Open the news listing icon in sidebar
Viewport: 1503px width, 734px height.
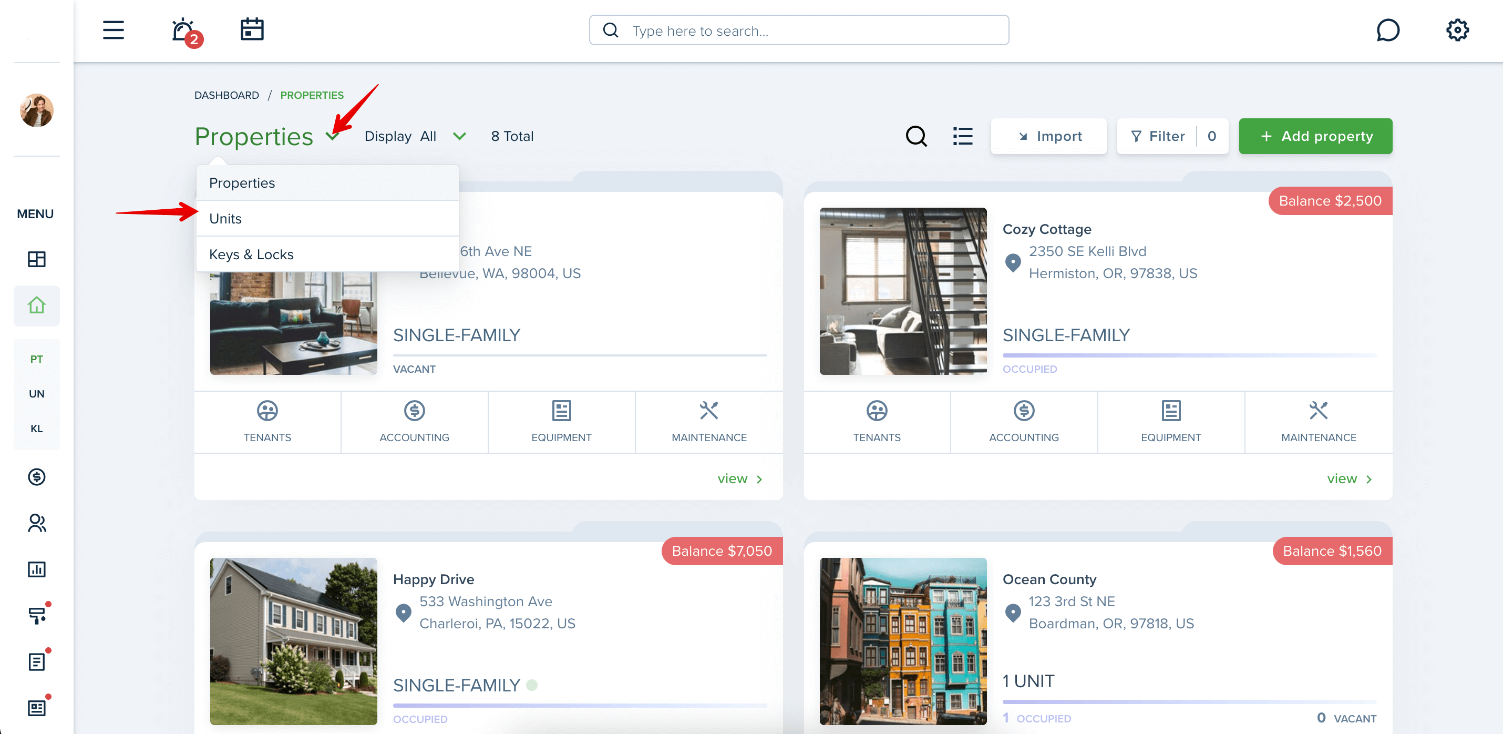click(x=38, y=707)
